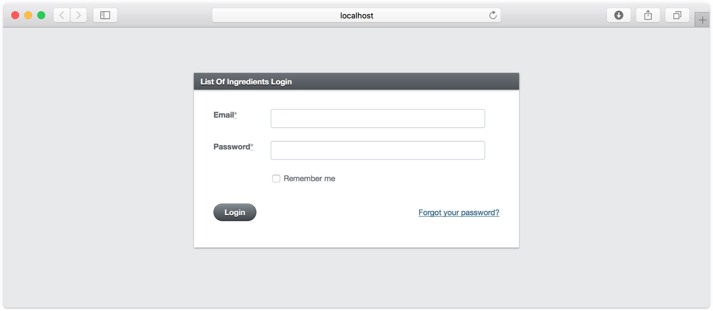Screen dimensions: 713x311
Task: Click the Password input field
Action: point(377,150)
